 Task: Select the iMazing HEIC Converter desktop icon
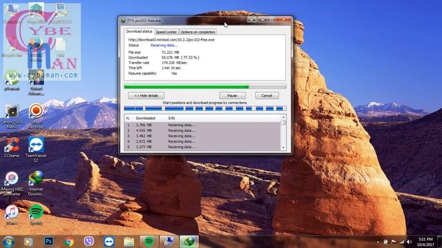coord(12,184)
